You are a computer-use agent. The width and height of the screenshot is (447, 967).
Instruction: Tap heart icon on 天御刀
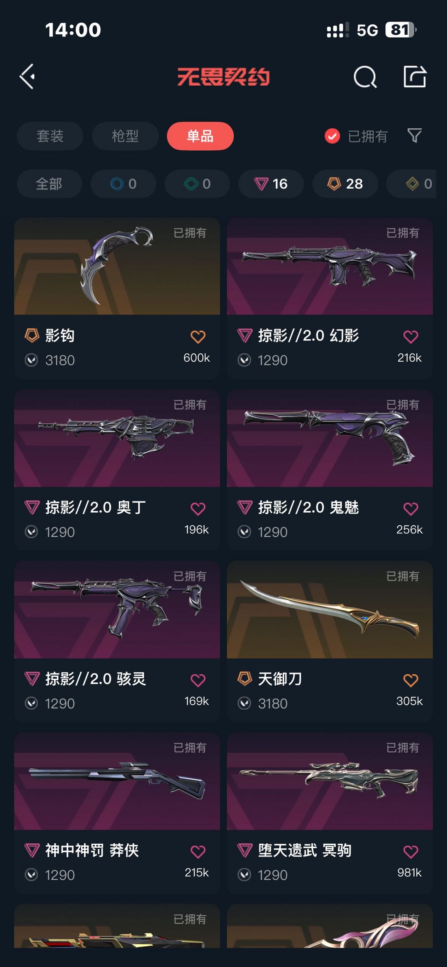(411, 680)
